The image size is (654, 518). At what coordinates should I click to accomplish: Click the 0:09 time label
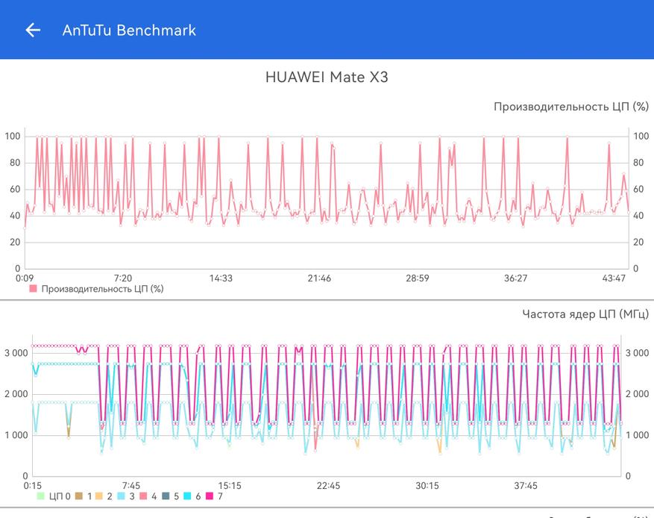[25, 278]
